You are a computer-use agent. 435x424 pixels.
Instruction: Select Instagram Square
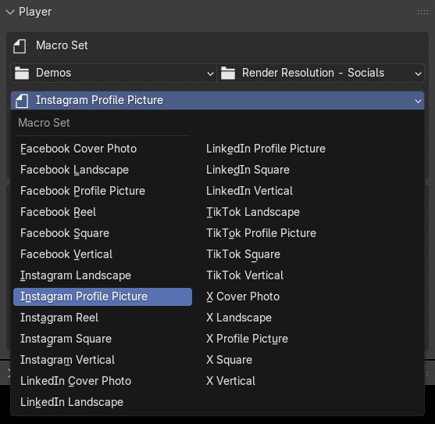102,339
